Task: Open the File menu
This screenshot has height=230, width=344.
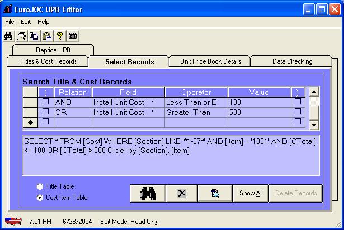Action: [x=10, y=22]
